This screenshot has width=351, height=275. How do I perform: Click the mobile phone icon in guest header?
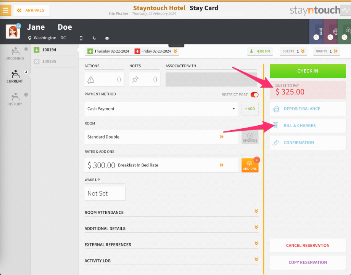(81, 38)
